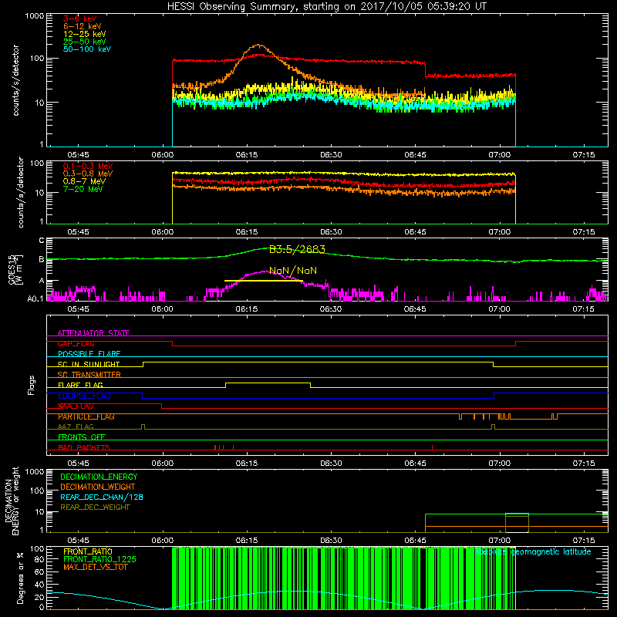The width and height of the screenshot is (617, 617).
Task: Click the 06:45 tick label under MeV plot
Action: [x=415, y=232]
